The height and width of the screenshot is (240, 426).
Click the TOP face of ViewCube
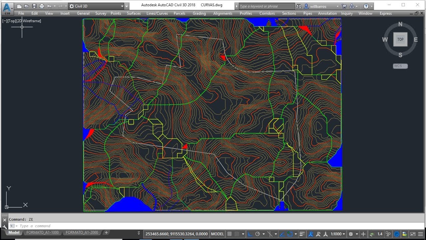tap(400, 39)
